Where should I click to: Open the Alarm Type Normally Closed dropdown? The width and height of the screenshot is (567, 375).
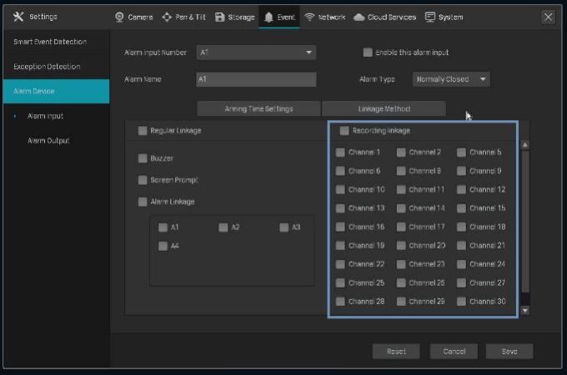[x=451, y=80]
